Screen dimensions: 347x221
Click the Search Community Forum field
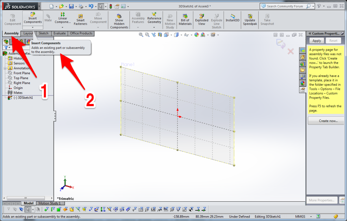tap(285, 6)
